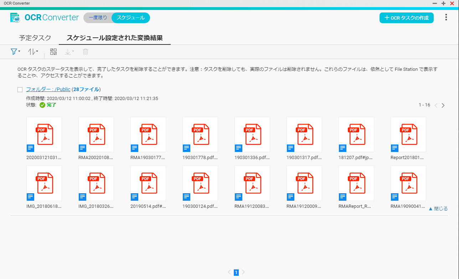Click the 20190514.pdf file icon
Image resolution: width=459 pixels, height=279 pixels.
(x=148, y=183)
